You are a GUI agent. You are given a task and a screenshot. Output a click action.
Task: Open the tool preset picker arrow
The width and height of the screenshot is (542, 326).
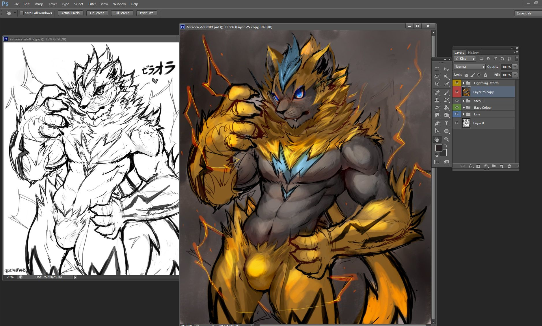point(15,13)
